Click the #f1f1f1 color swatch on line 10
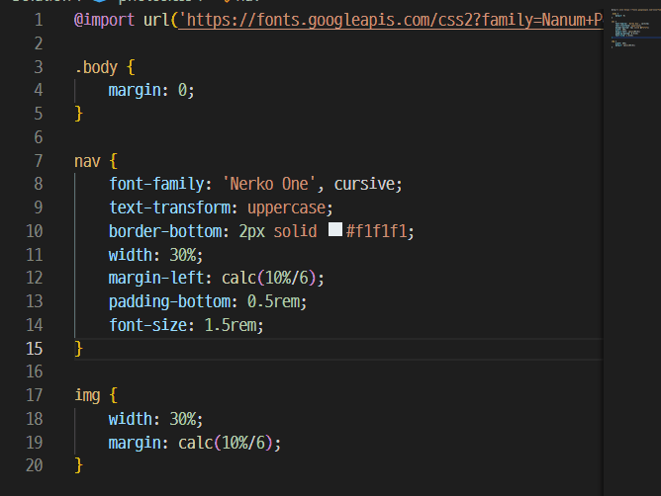 (335, 229)
